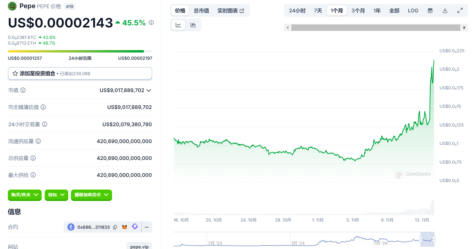
Task: Show total supply info icon
Action: pos(33,158)
